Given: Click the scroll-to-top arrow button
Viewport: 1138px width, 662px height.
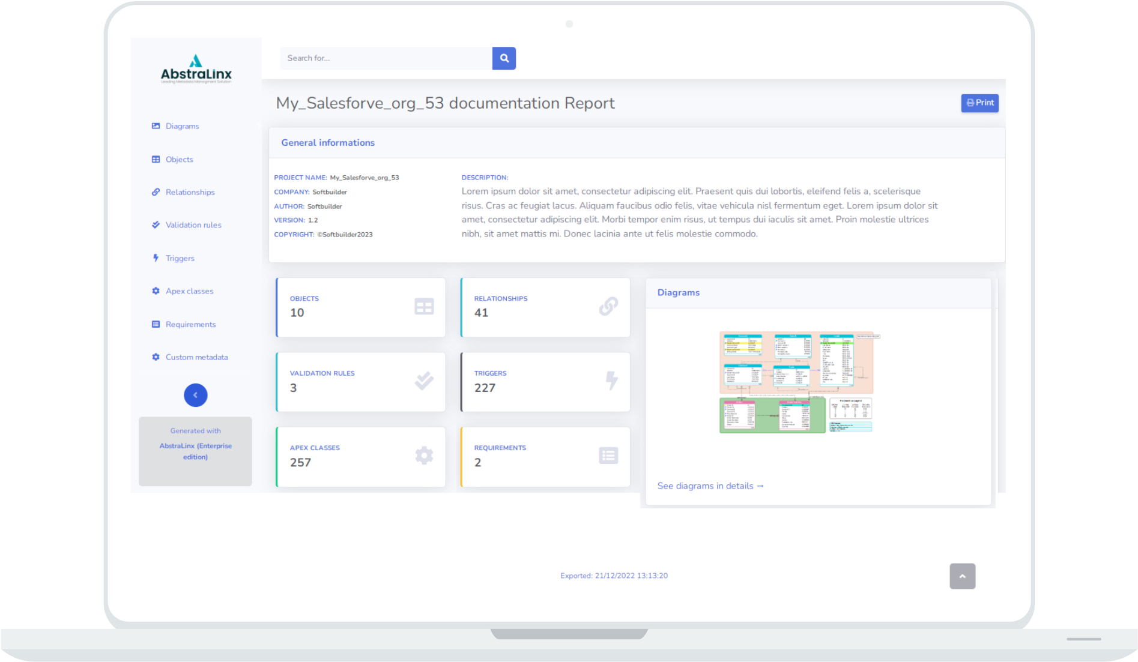Looking at the screenshot, I should pyautogui.click(x=962, y=576).
